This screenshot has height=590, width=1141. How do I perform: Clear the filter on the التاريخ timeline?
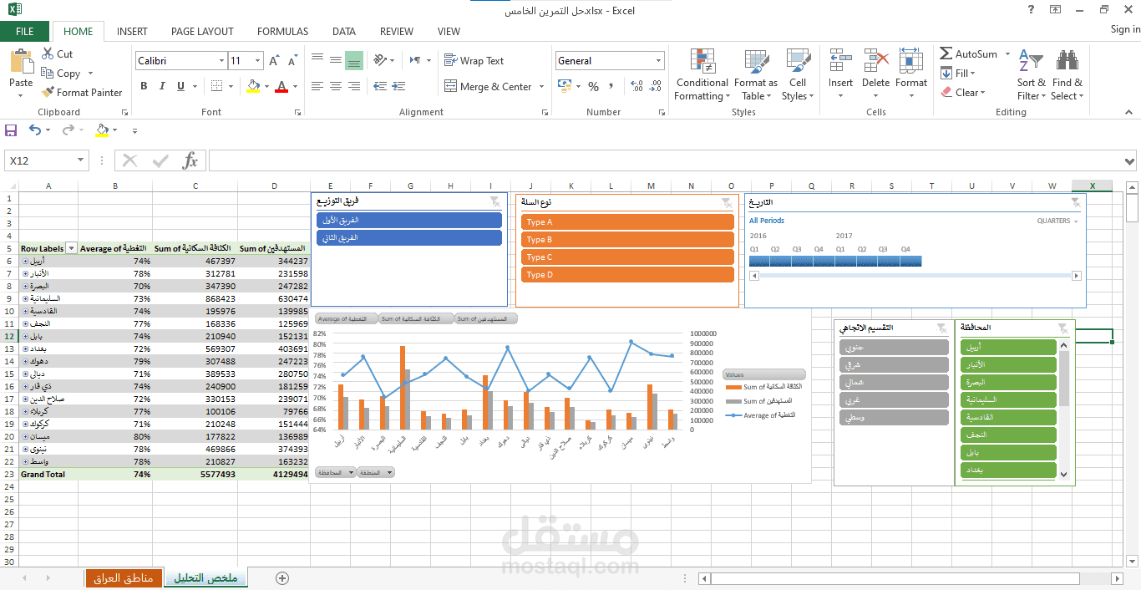pyautogui.click(x=1077, y=201)
